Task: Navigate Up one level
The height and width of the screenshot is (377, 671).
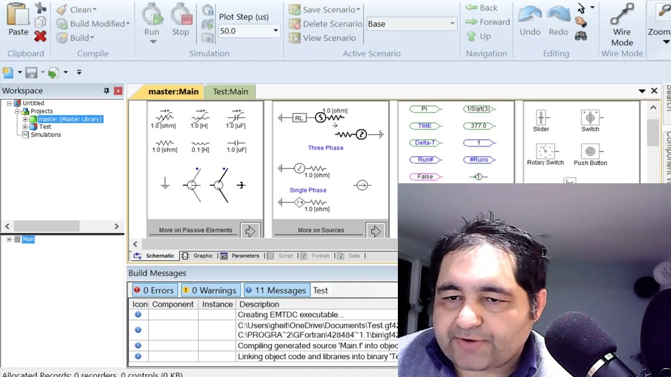Action: pos(479,36)
